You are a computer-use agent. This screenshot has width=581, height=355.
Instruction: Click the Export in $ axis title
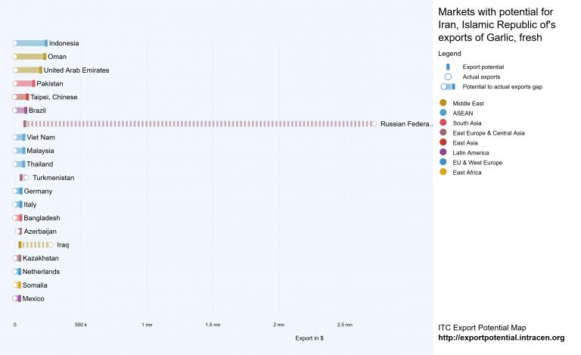309,338
